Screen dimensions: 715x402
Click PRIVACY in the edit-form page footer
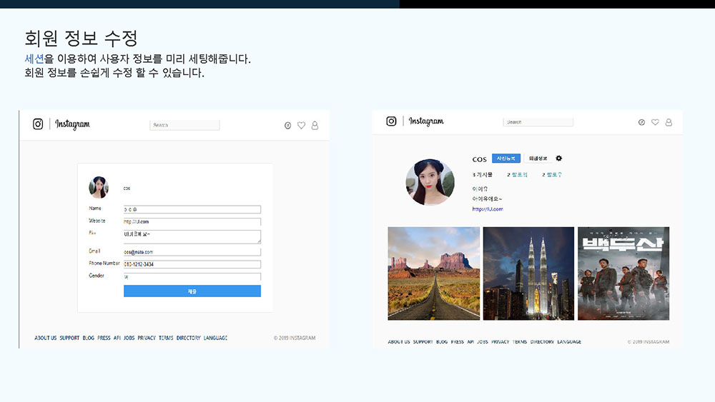147,338
